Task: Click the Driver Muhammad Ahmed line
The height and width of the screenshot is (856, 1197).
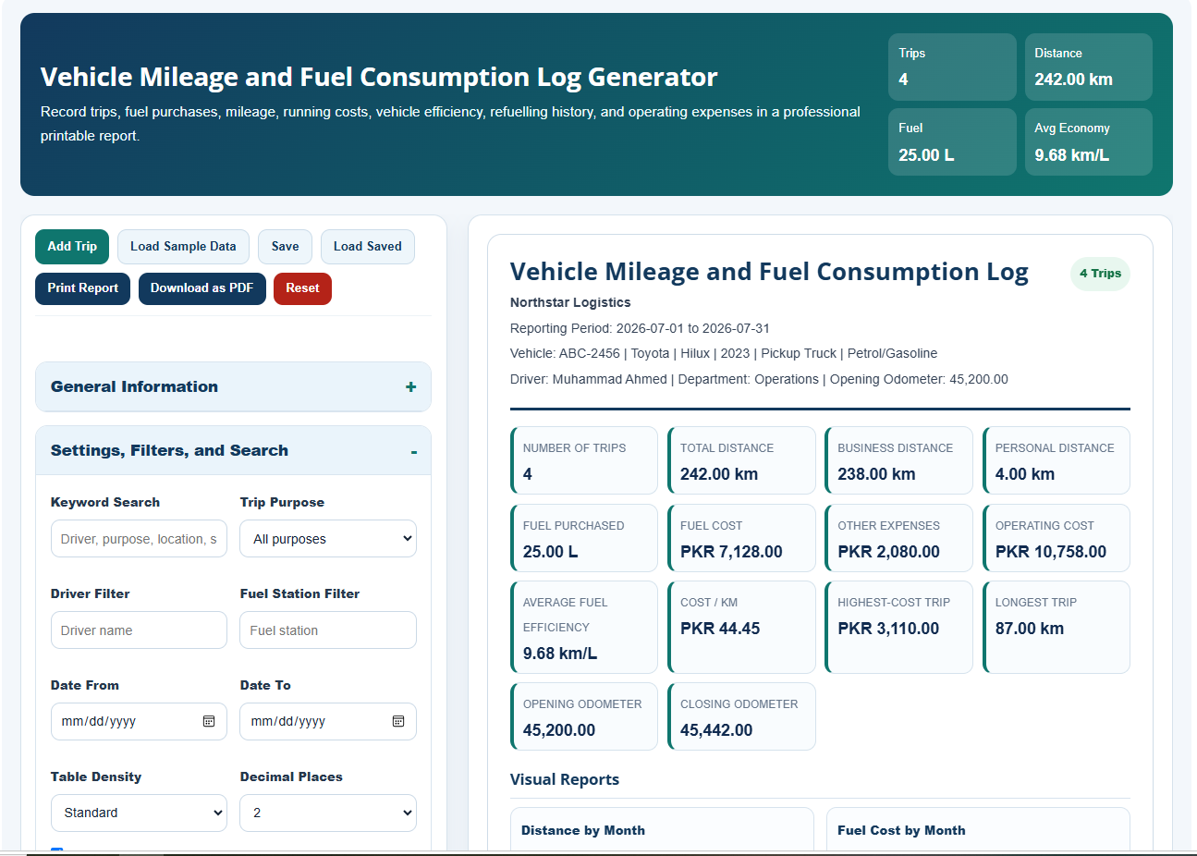Action: (x=759, y=379)
